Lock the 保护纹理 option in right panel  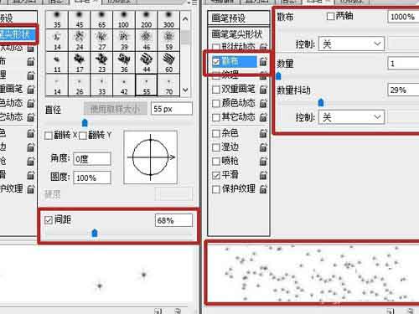263,189
